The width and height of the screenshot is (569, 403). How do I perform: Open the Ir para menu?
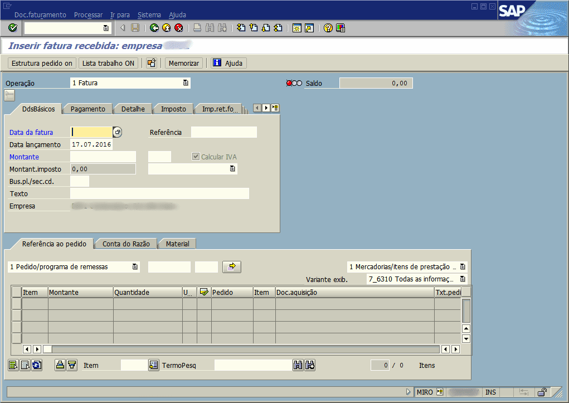(x=120, y=15)
